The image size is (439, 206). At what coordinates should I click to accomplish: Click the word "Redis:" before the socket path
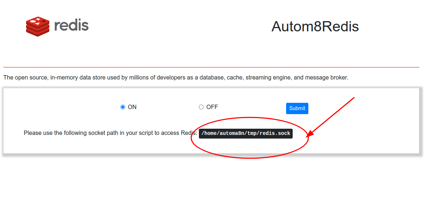point(189,133)
